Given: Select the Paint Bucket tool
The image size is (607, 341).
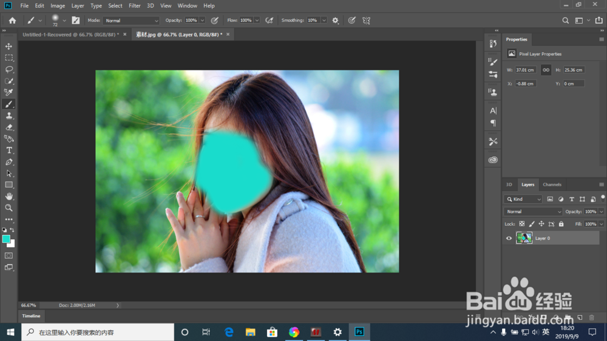Looking at the screenshot, I should 8,138.
